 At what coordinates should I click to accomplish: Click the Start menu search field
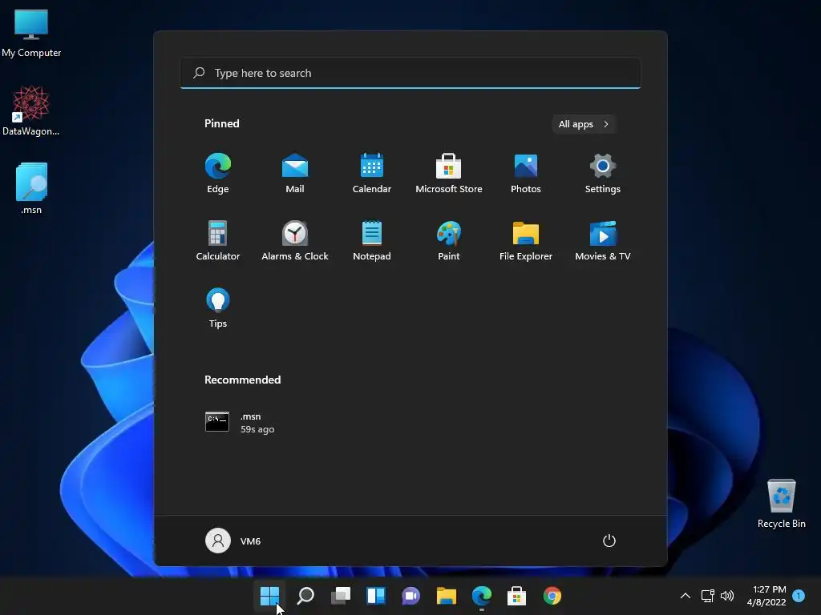click(410, 73)
